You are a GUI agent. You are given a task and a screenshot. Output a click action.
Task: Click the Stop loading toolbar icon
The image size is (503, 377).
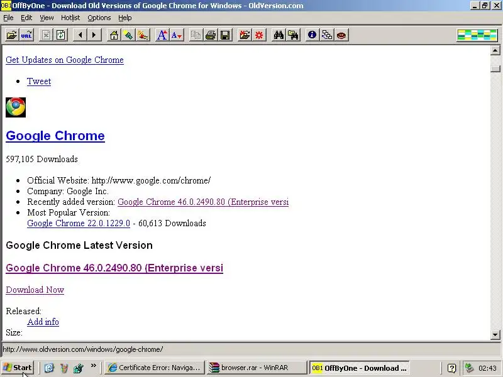pyautogui.click(x=46, y=35)
